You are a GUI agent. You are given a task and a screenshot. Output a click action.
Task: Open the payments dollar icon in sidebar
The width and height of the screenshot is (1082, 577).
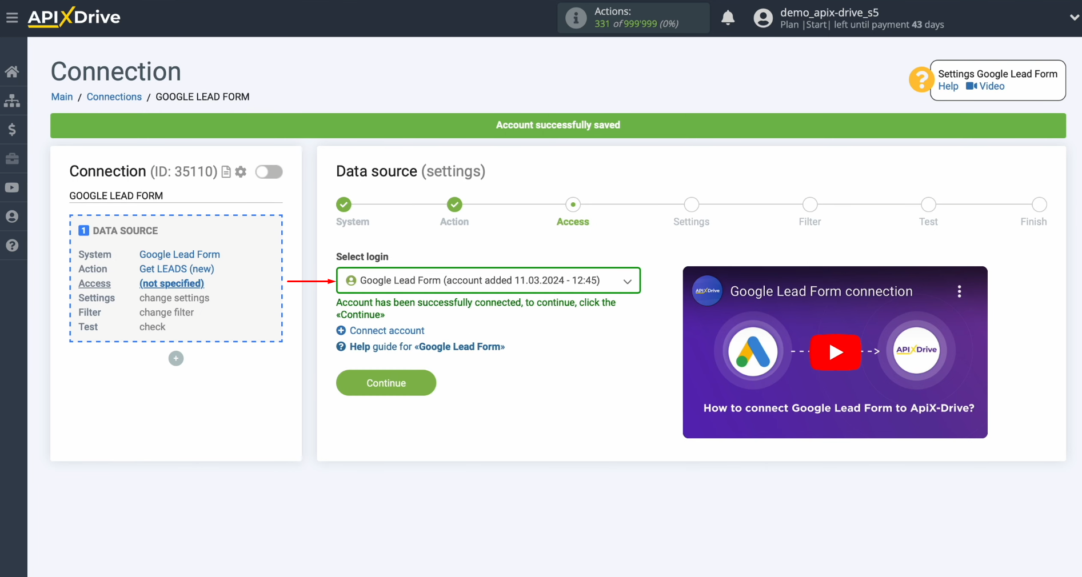click(13, 129)
